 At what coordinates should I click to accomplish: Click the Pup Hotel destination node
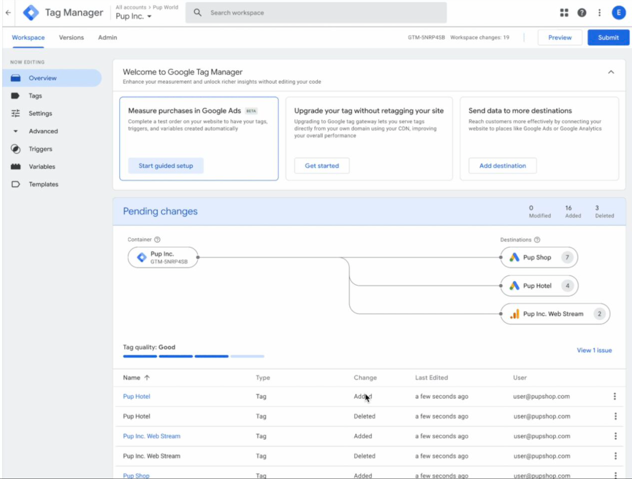[539, 286]
